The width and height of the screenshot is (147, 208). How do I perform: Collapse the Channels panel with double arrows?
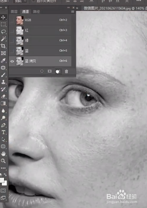(68, 8)
